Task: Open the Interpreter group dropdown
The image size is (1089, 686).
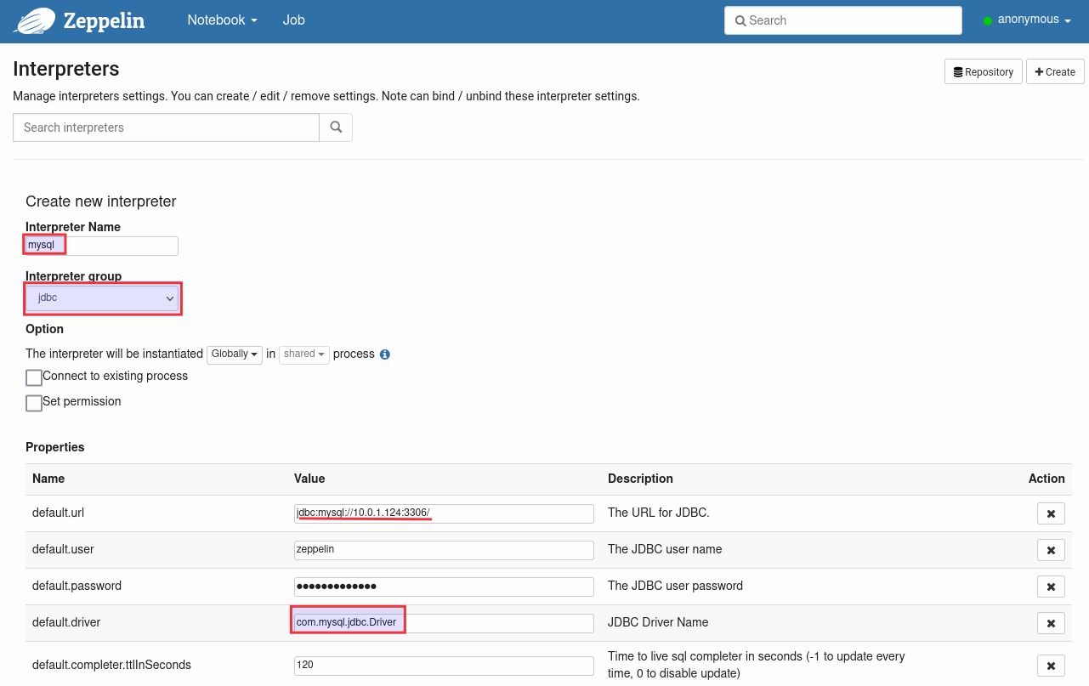Action: coord(102,298)
